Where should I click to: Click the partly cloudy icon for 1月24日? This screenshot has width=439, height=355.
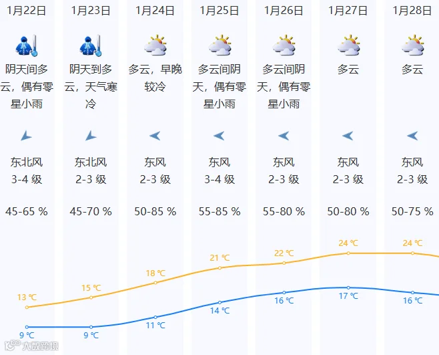pyautogui.click(x=155, y=45)
